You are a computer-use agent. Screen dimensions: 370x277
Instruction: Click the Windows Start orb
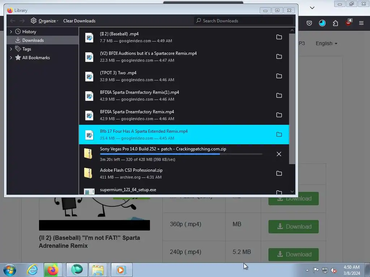pos(10,270)
